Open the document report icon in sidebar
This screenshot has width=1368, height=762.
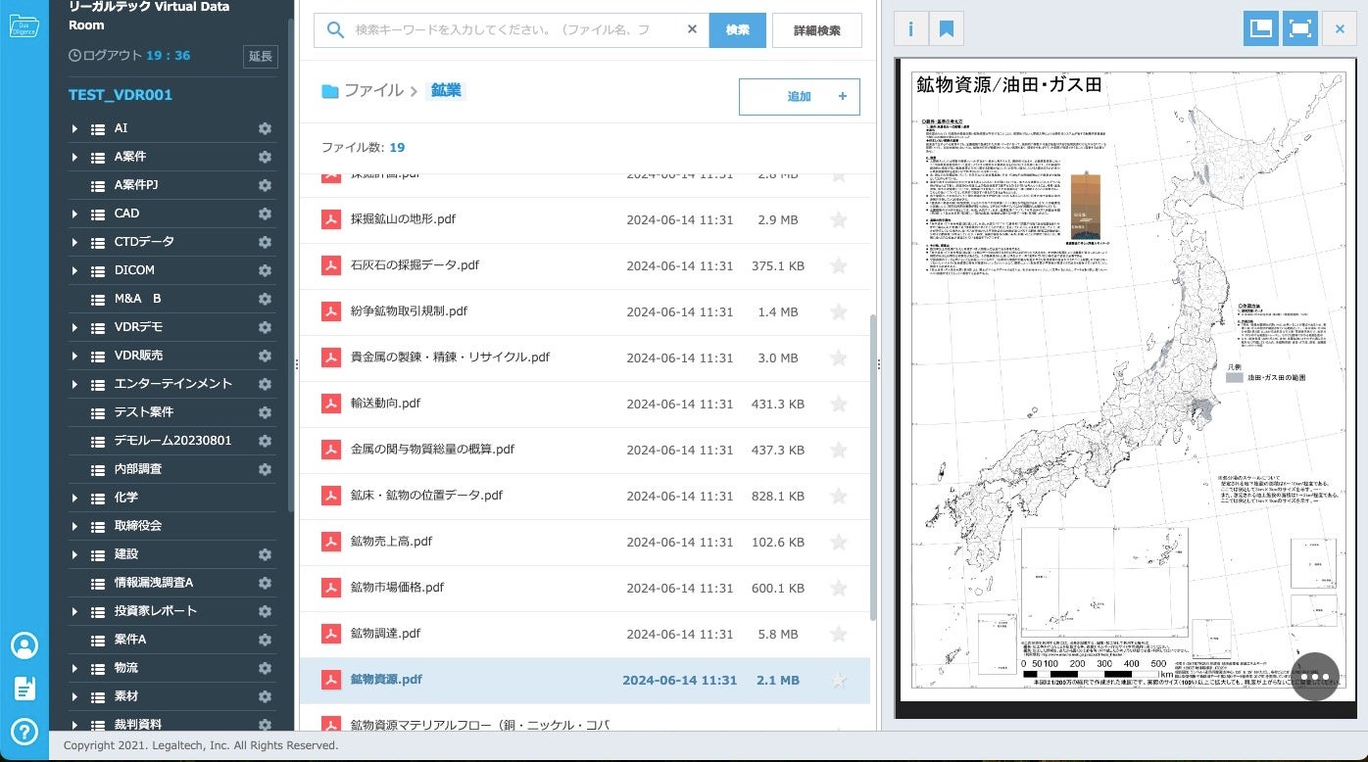[24, 689]
